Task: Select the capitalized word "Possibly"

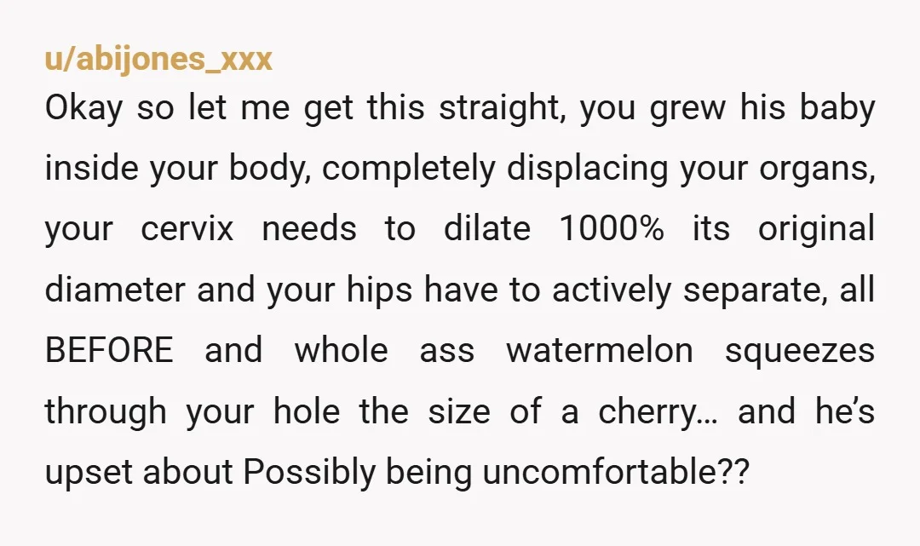Action: pos(309,472)
